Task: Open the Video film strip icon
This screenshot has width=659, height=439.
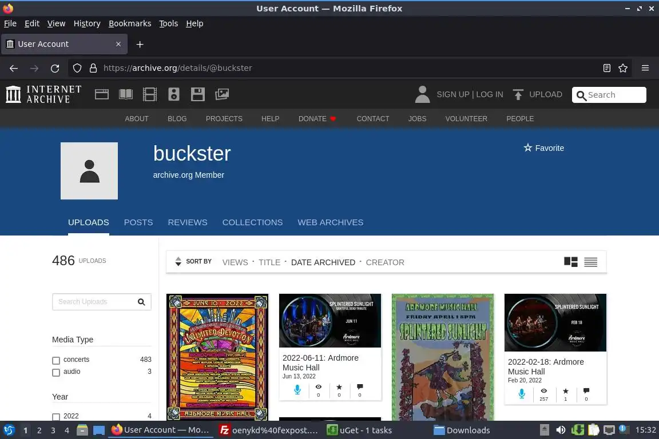Action: pyautogui.click(x=150, y=94)
